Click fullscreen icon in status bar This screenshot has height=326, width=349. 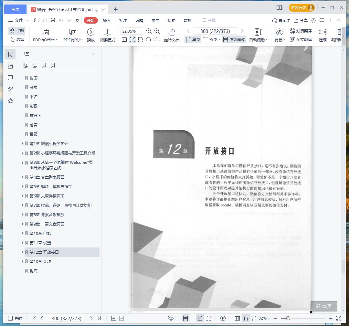tap(339, 318)
